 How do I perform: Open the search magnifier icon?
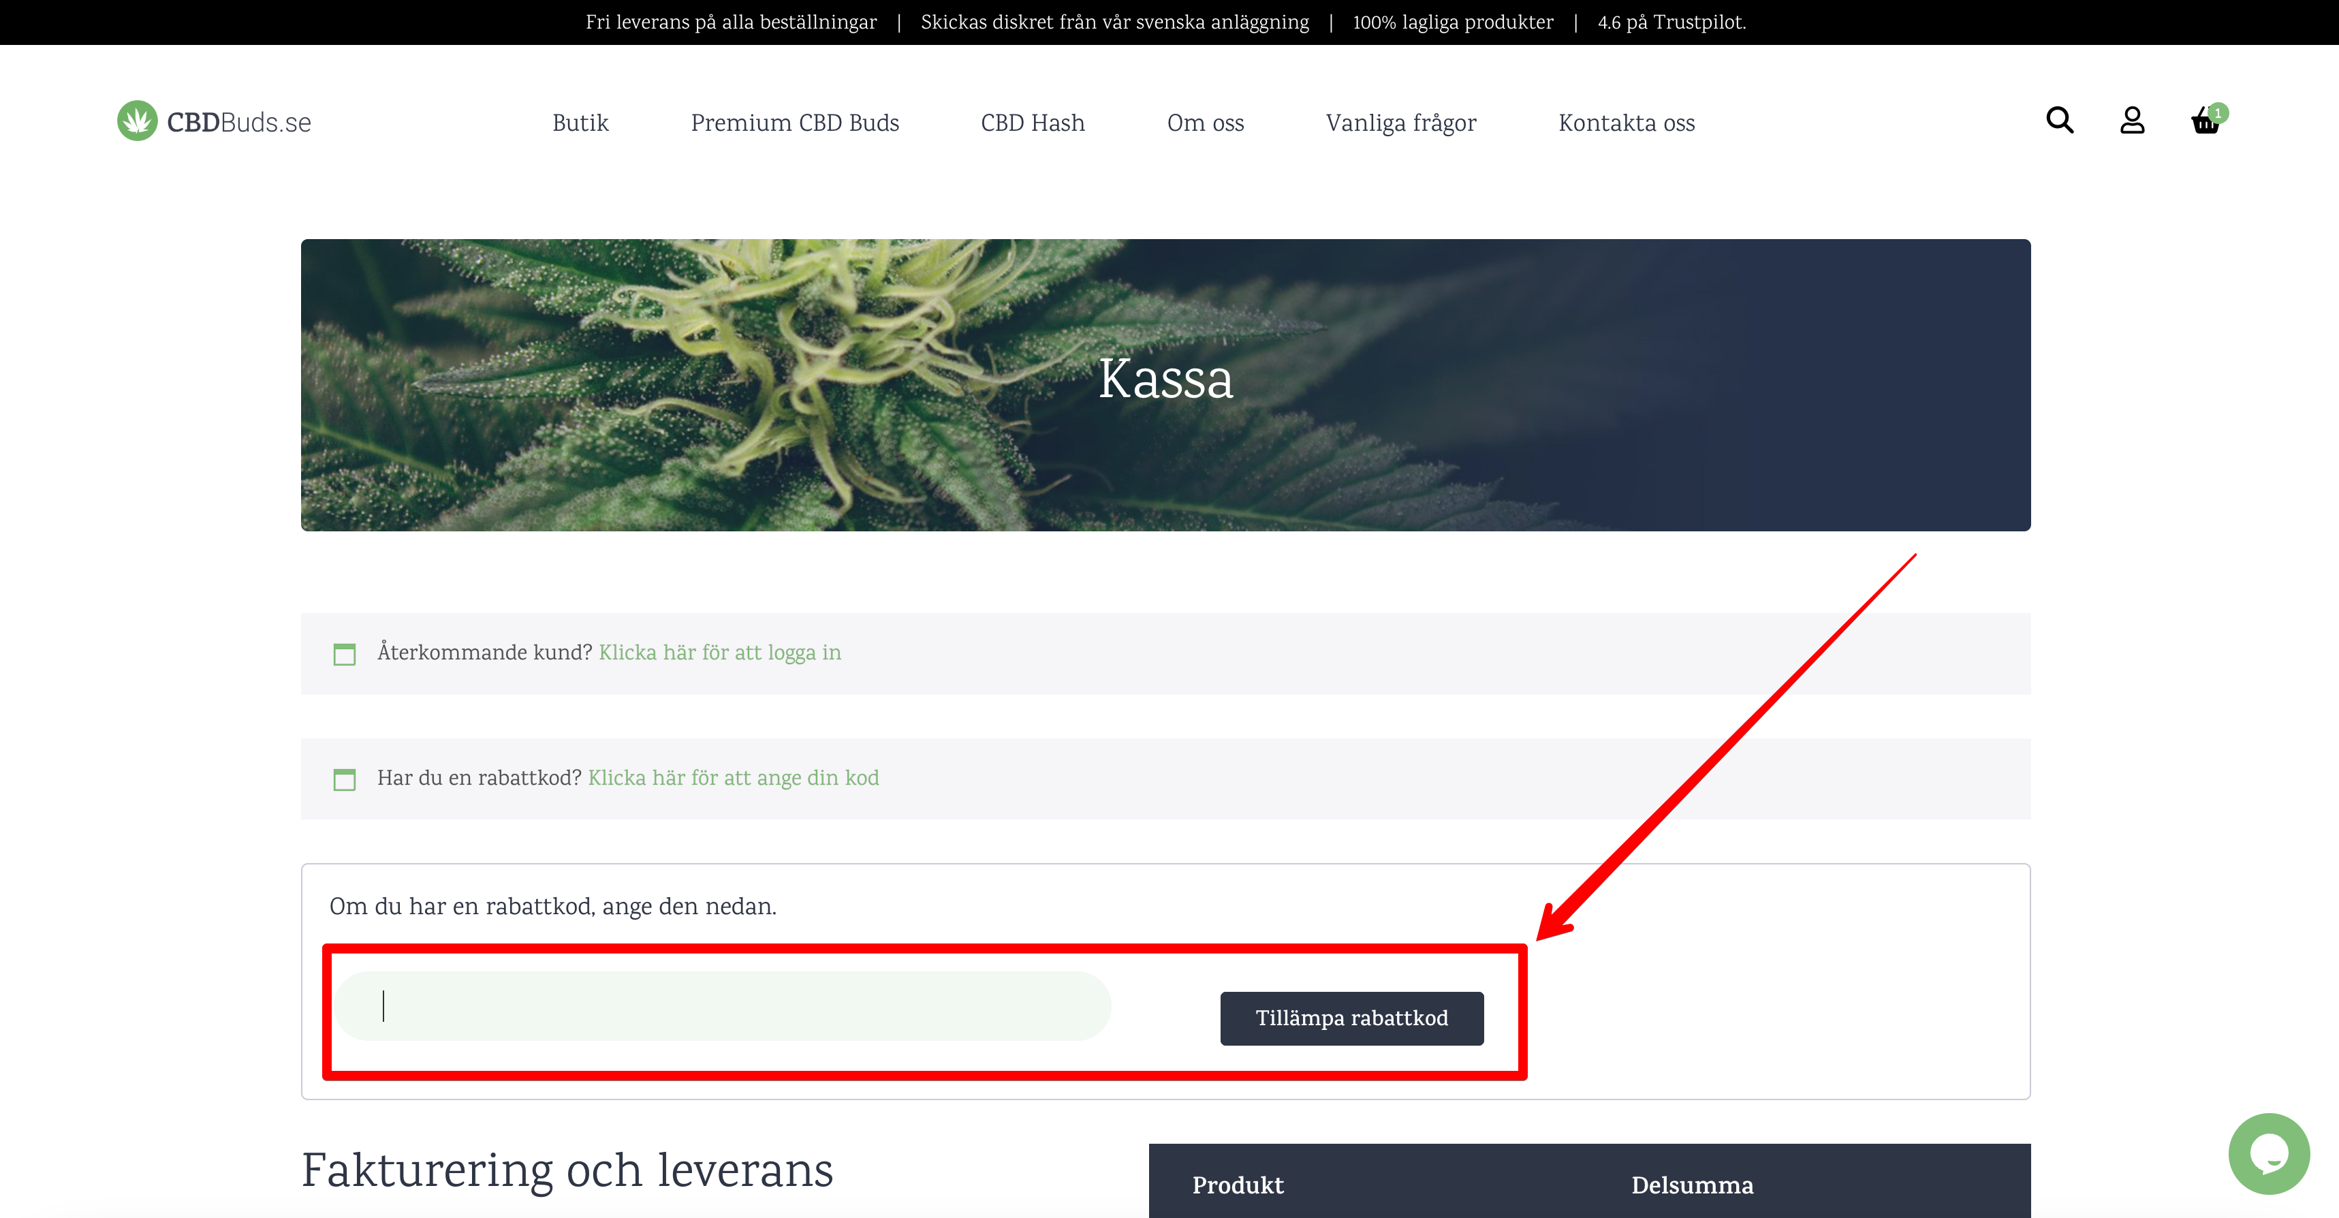pos(2059,120)
